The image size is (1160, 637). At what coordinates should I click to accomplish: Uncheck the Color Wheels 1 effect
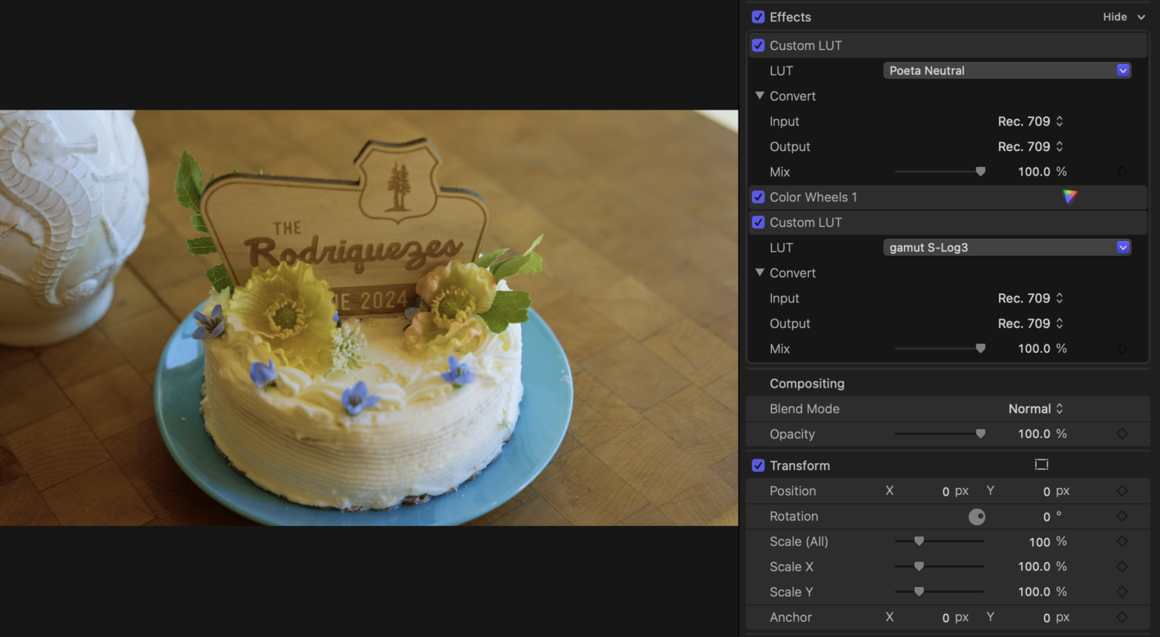pyautogui.click(x=757, y=197)
